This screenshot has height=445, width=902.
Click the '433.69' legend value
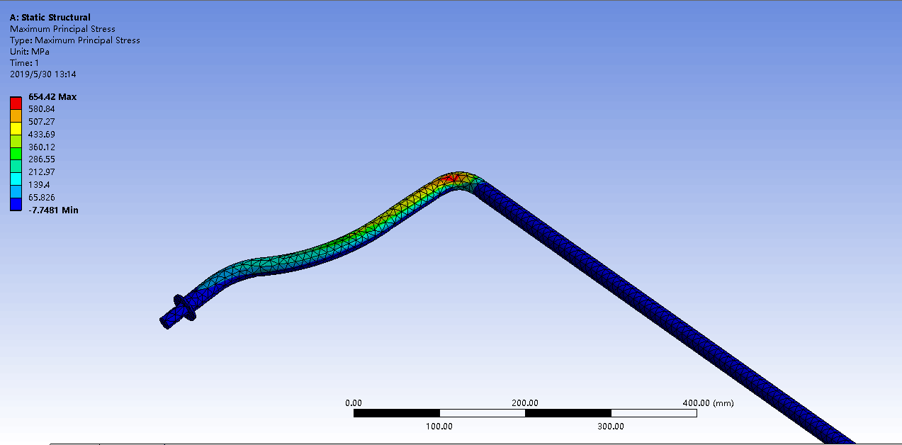(x=42, y=134)
